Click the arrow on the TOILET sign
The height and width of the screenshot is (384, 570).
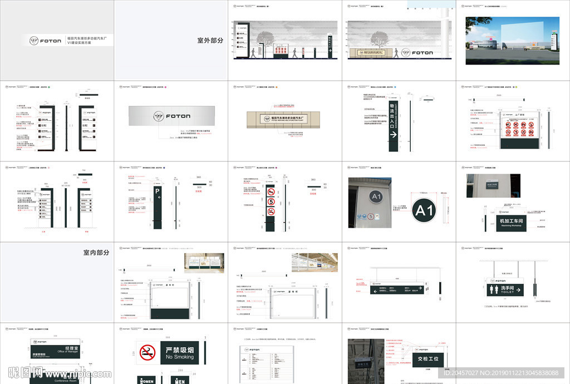pyautogui.click(x=518, y=290)
